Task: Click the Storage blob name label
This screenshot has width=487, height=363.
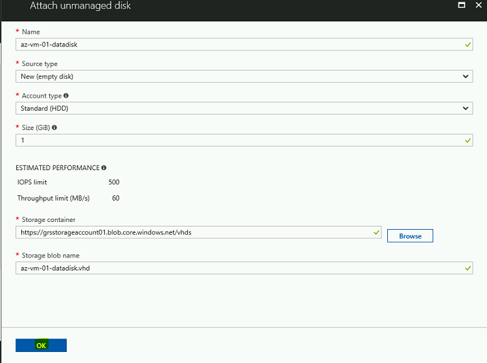Action: point(51,256)
